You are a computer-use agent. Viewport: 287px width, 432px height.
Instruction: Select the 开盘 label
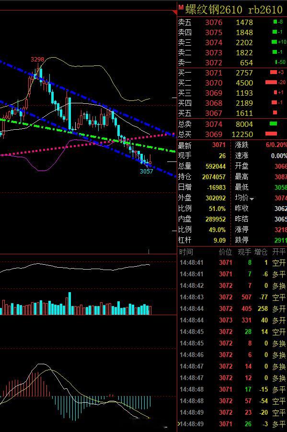241,166
